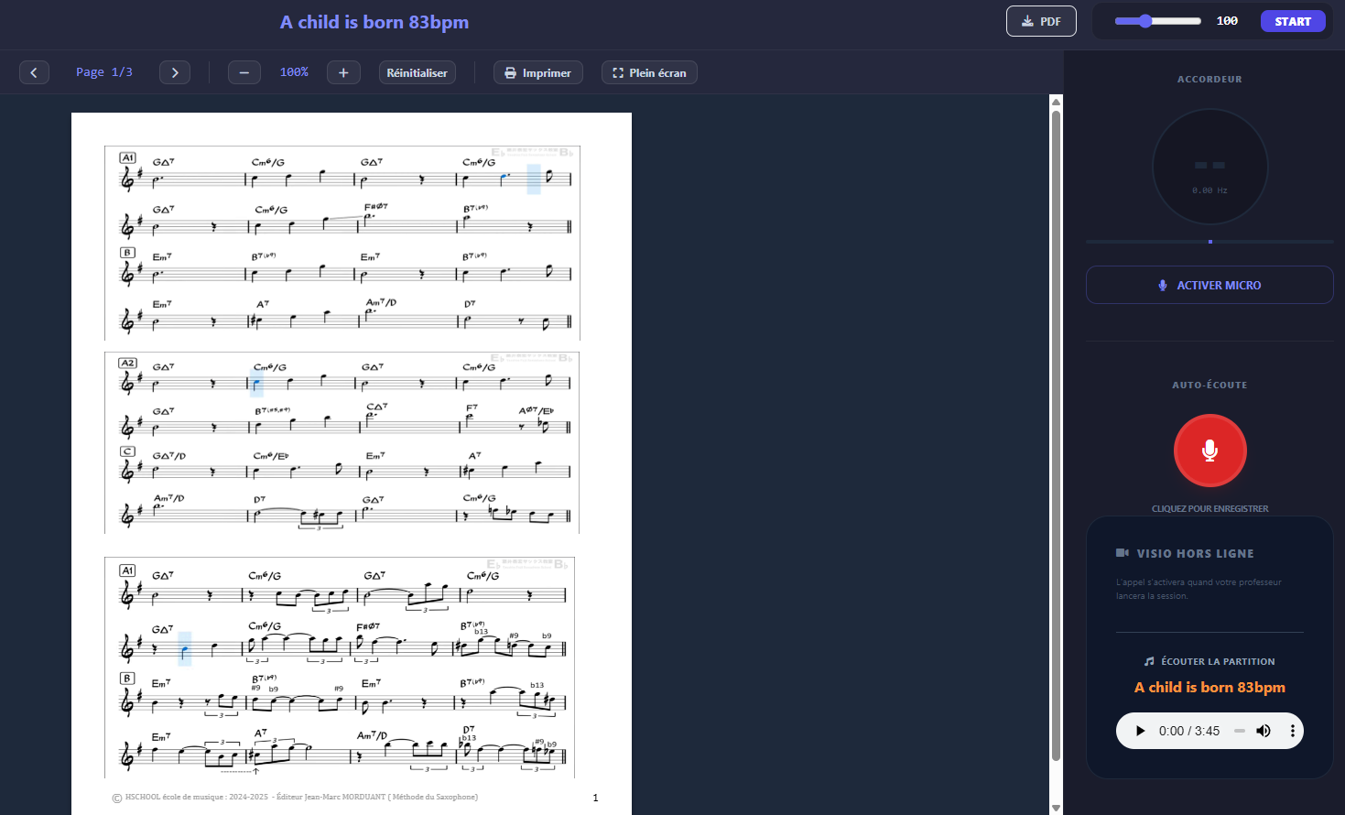Go to the next page arrow
The width and height of the screenshot is (1345, 815).
(175, 72)
